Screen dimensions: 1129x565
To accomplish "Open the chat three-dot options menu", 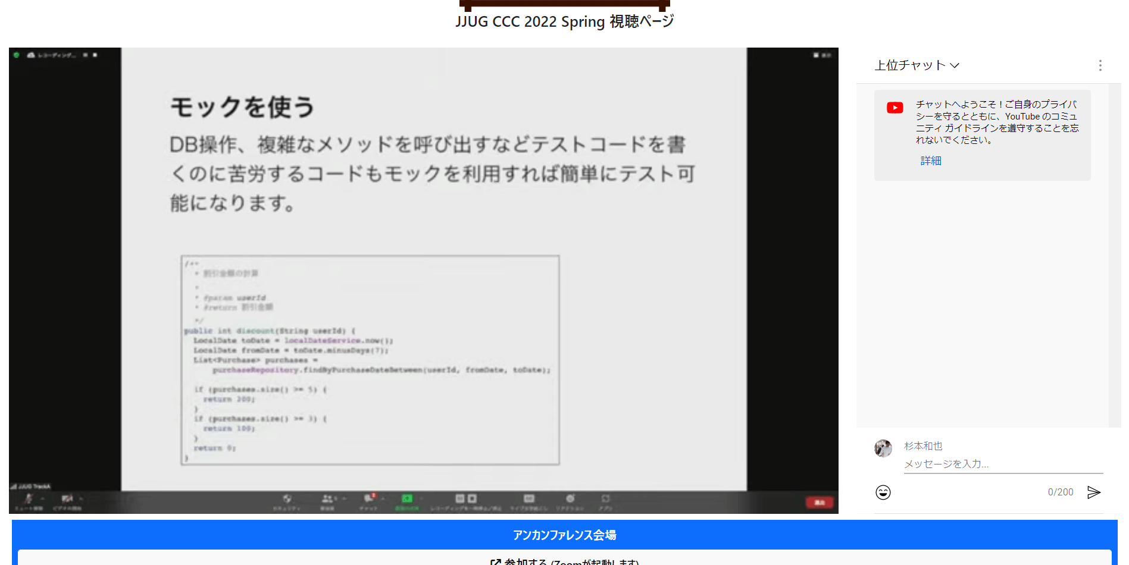I will click(1100, 65).
